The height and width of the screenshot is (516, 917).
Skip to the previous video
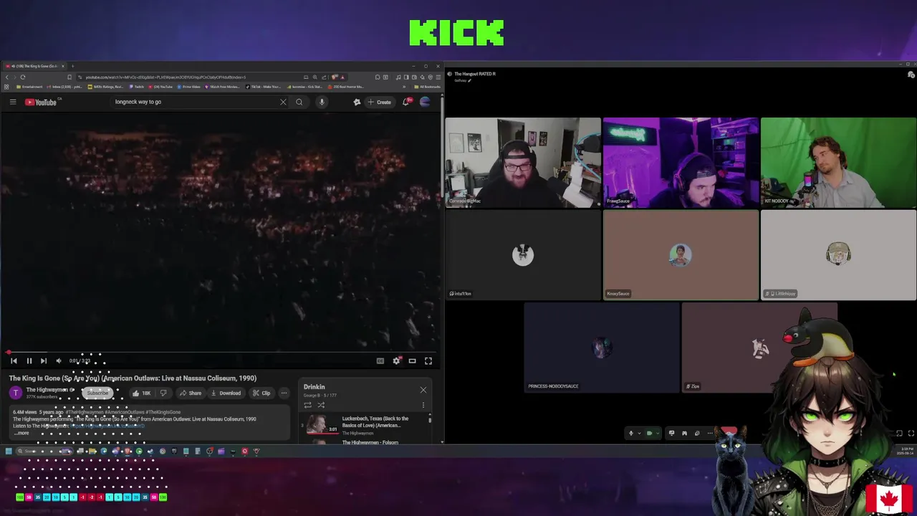[14, 361]
